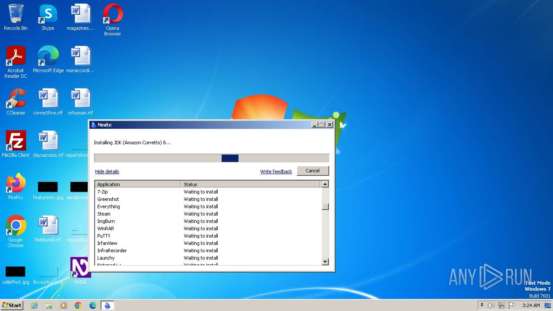Click the install progress bar
Viewport: 553px width, 311px height.
212,158
